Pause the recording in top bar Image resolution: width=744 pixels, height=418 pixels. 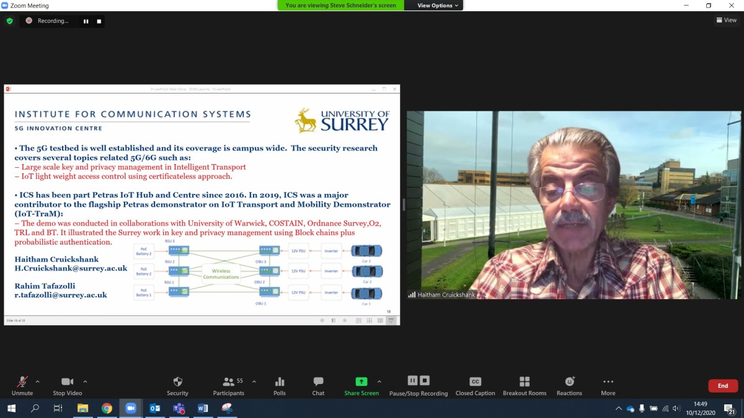click(86, 21)
